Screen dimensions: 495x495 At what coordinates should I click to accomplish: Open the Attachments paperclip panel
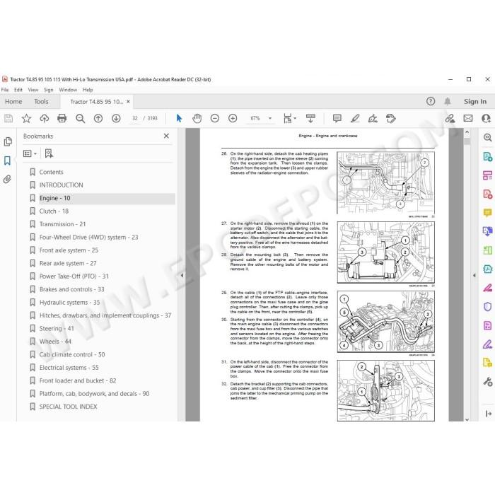coord(7,180)
